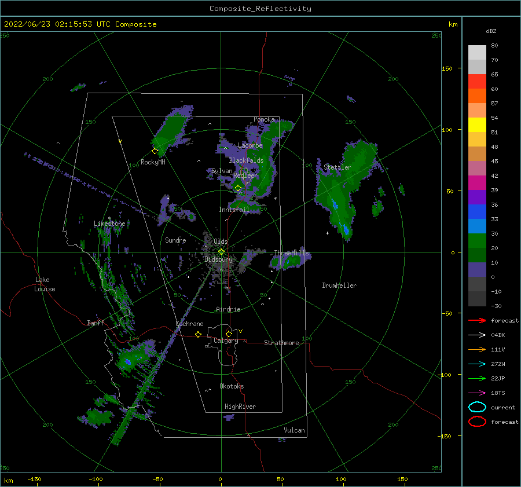This screenshot has width=521, height=487.
Task: Click the Blackfalds label
Action: [x=246, y=160]
